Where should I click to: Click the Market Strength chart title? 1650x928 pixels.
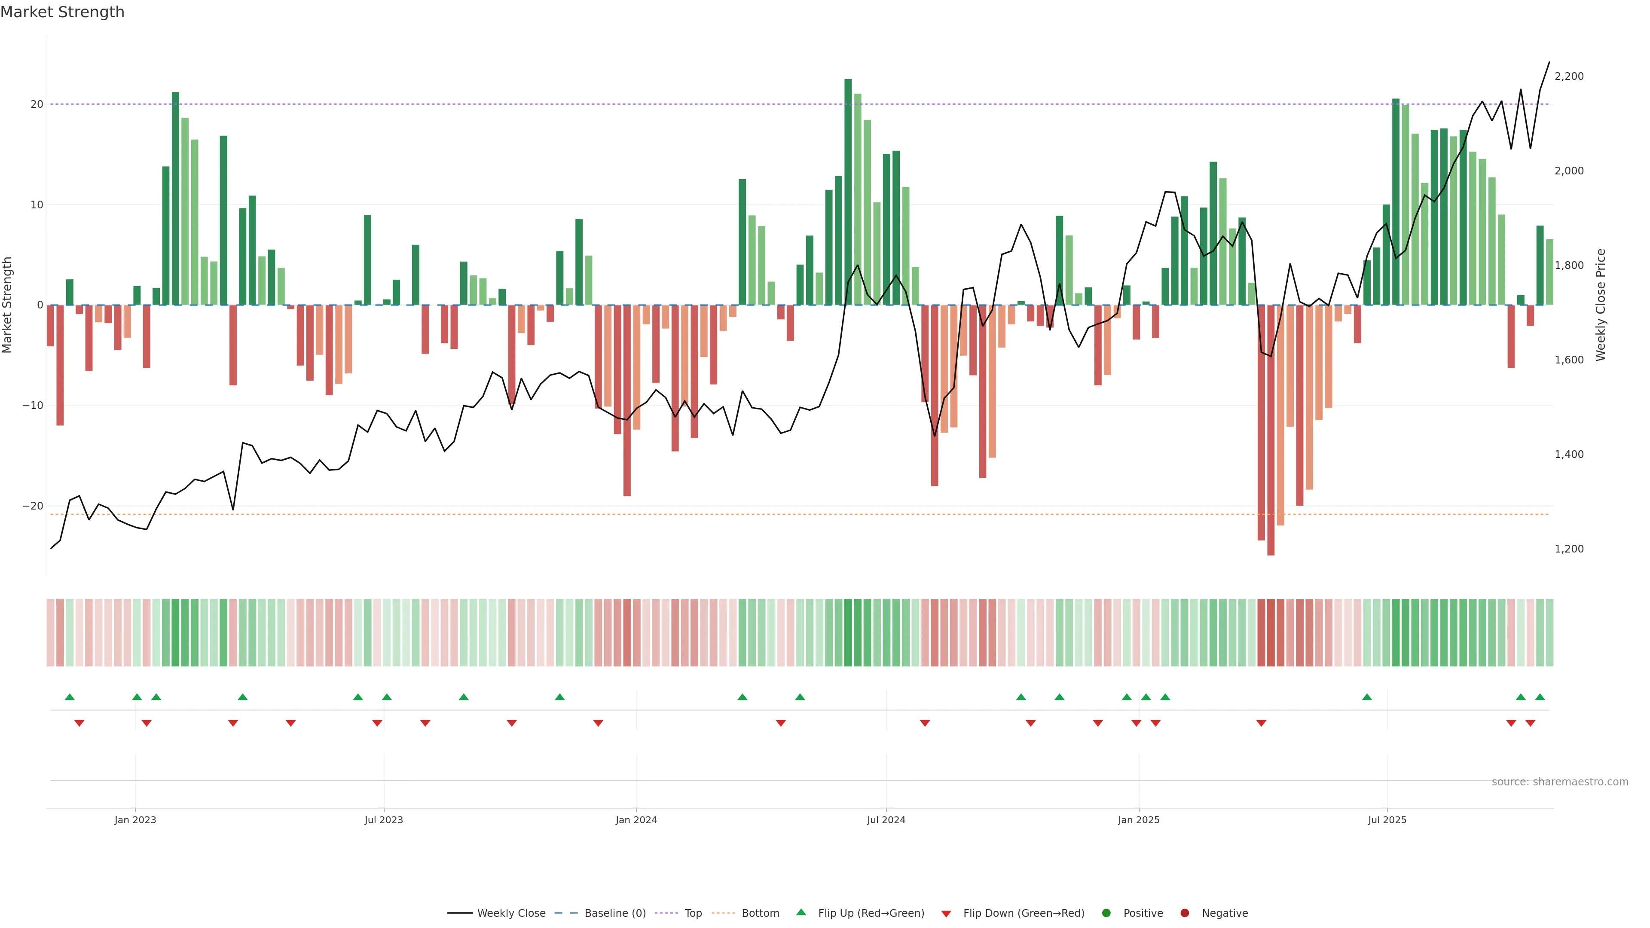[62, 12]
